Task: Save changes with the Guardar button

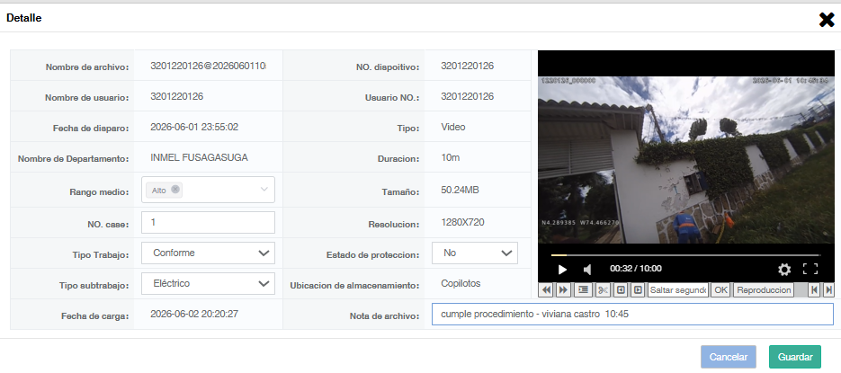Action: (x=795, y=357)
